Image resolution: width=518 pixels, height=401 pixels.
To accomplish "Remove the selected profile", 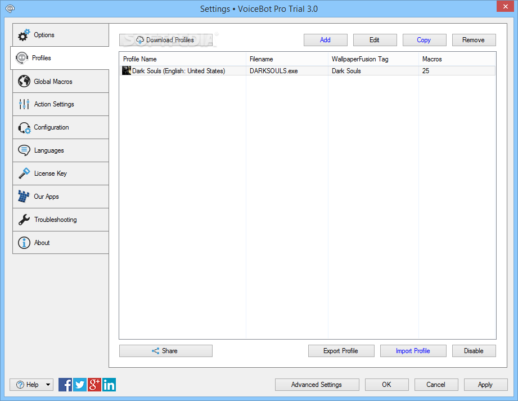I will click(474, 40).
